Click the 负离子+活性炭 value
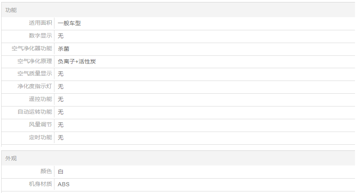The height and width of the screenshot is (193, 357). 76,61
